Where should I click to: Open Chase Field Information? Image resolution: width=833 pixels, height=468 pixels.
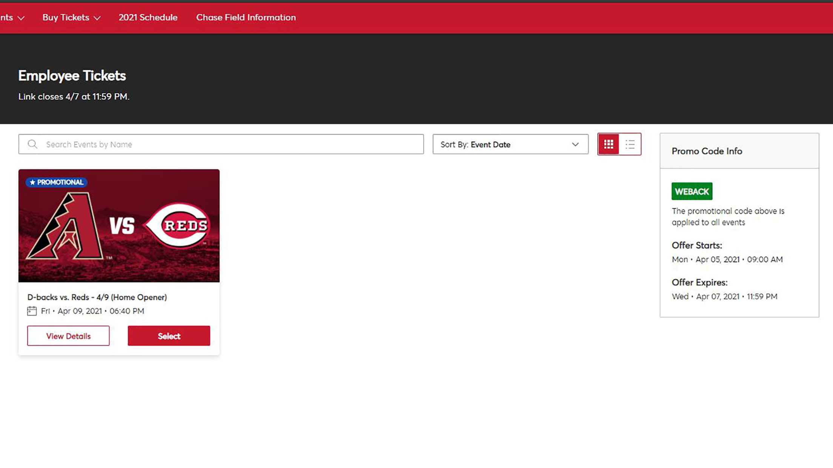(x=246, y=17)
